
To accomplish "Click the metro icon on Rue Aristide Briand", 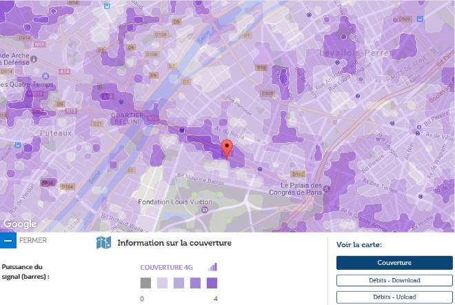I will coord(338,62).
